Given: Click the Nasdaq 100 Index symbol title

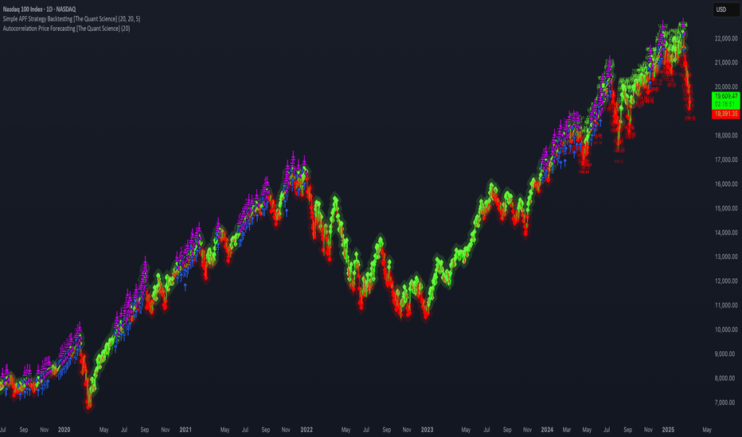Looking at the screenshot, I should [39, 9].
